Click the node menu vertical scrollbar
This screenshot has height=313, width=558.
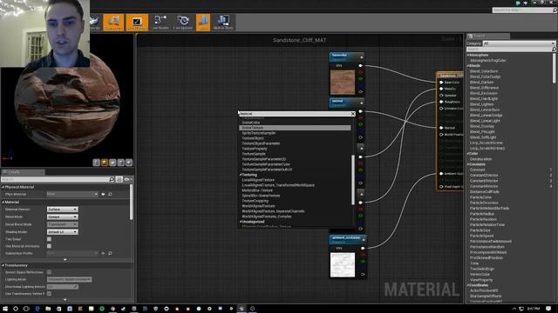pos(353,180)
